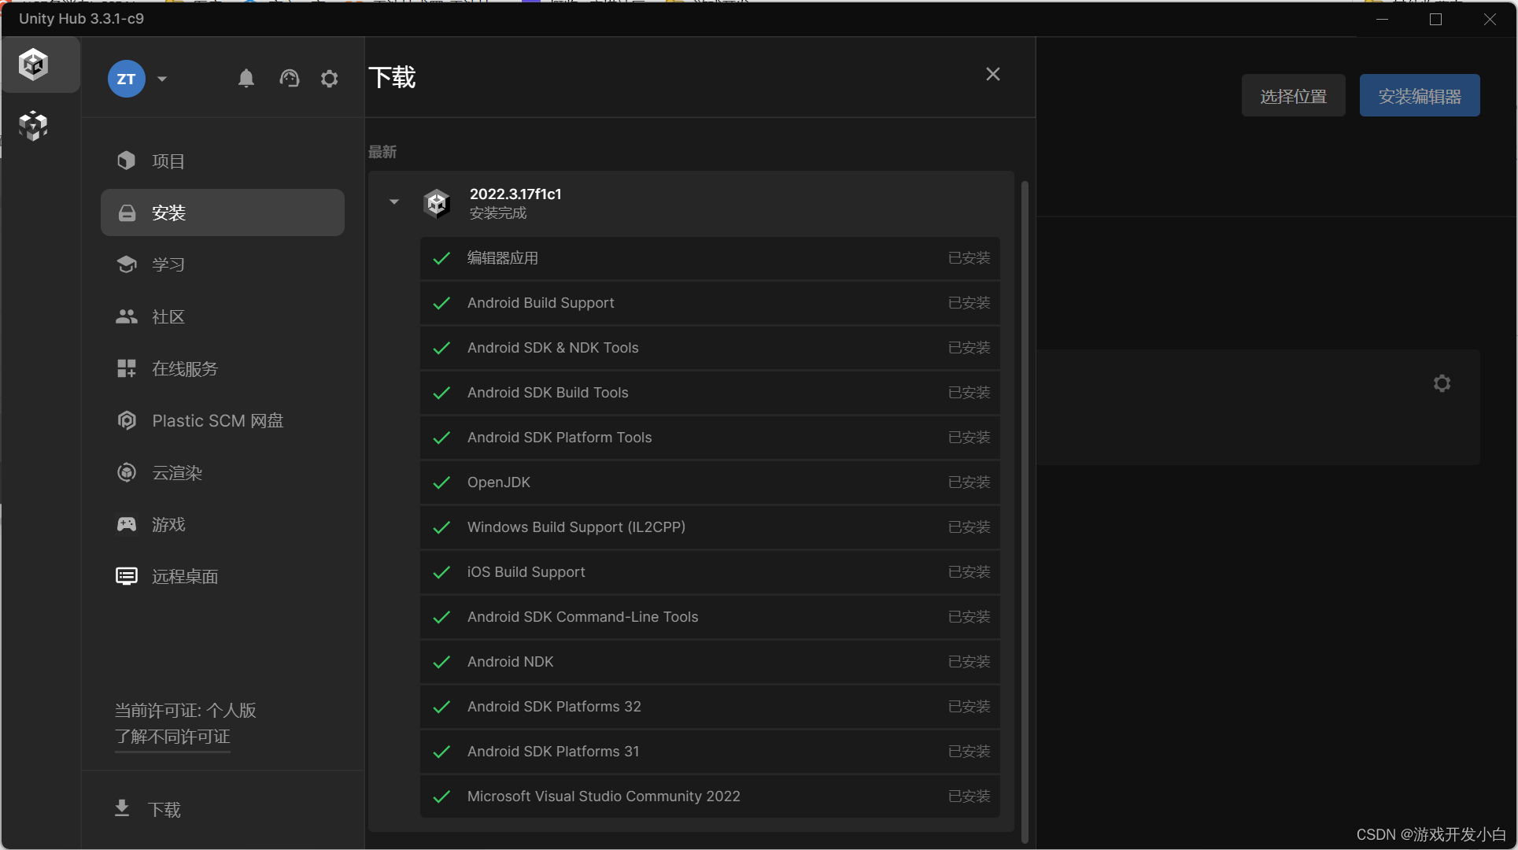Collapse the 2022.3.17f1c1 module list

(x=394, y=202)
